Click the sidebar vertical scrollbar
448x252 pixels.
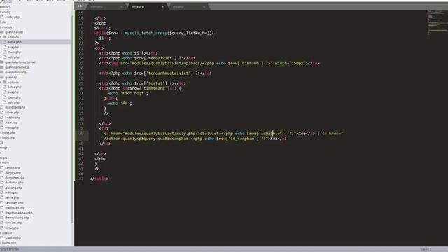72,120
